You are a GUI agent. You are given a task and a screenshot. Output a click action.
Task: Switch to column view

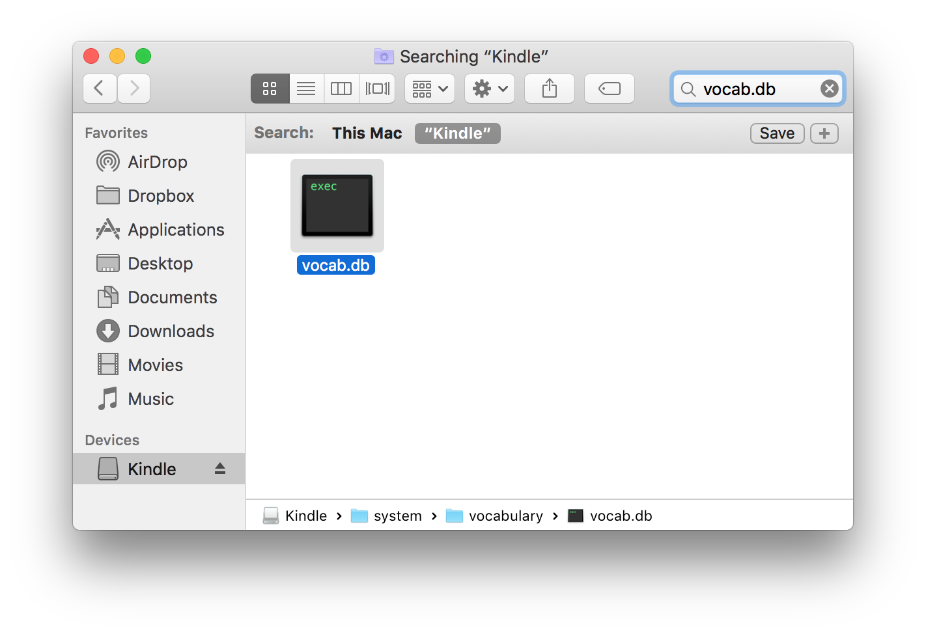tap(341, 89)
